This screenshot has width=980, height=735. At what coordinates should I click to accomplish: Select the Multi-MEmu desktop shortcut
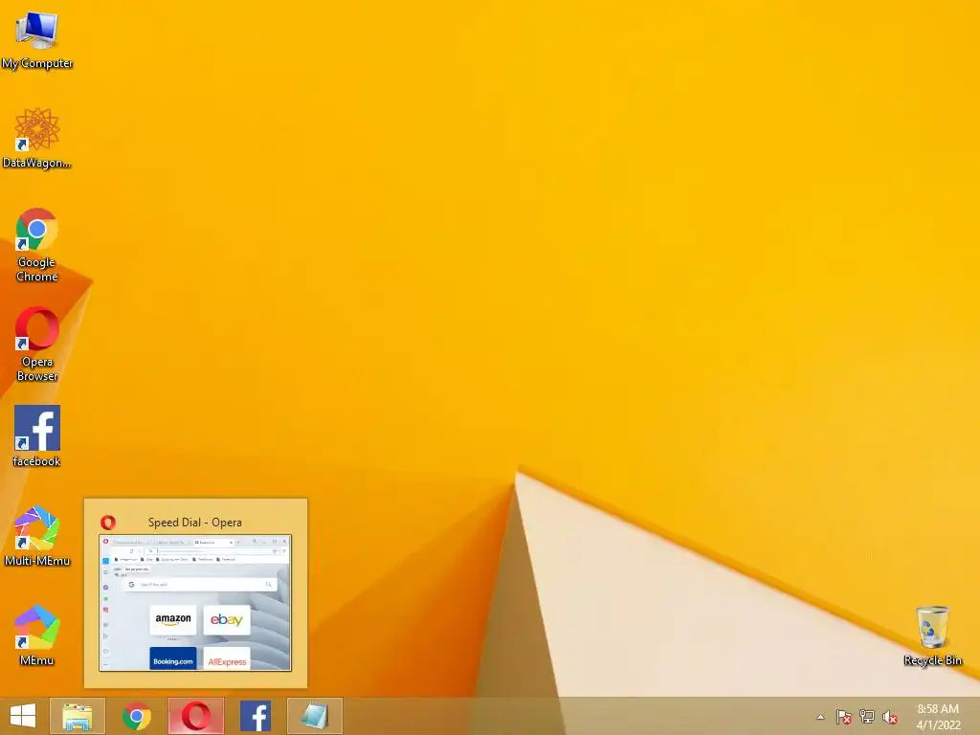(x=37, y=536)
